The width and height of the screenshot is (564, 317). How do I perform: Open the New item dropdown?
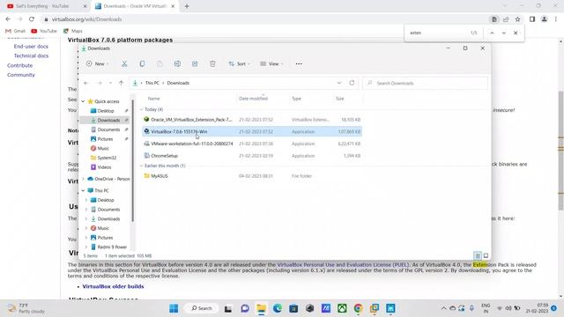97,64
